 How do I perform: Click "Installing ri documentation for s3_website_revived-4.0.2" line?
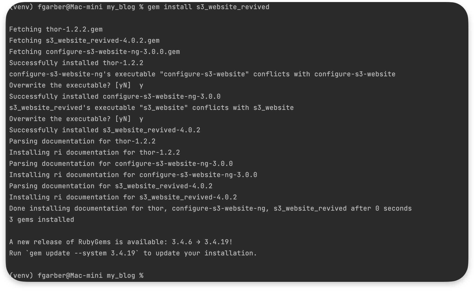pos(123,197)
